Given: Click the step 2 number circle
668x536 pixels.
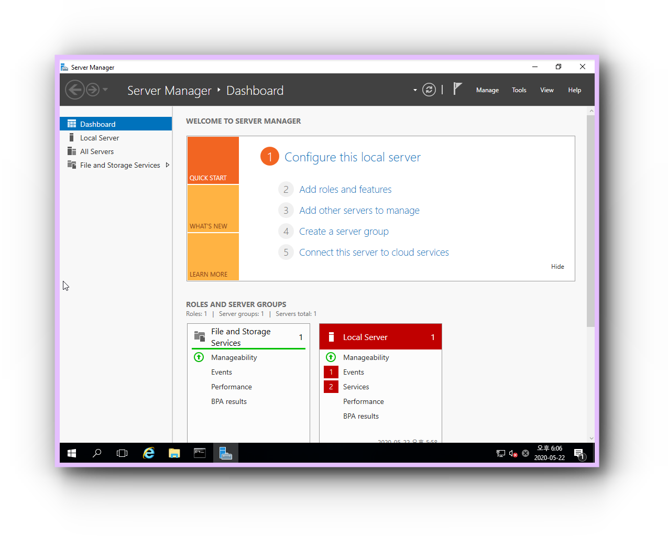Looking at the screenshot, I should tap(286, 189).
